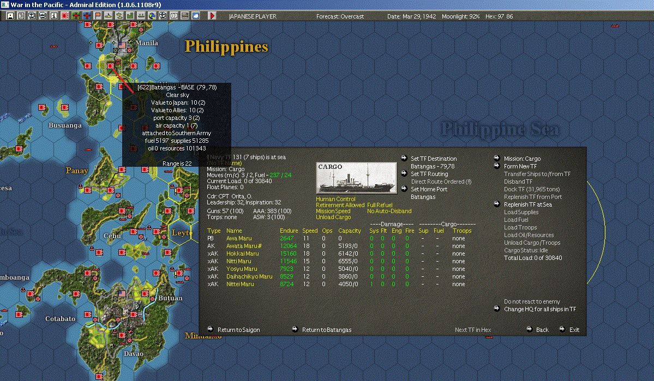The image size is (654, 381).
Task: Click the red plane on blue background icon
Action: pos(87,16)
